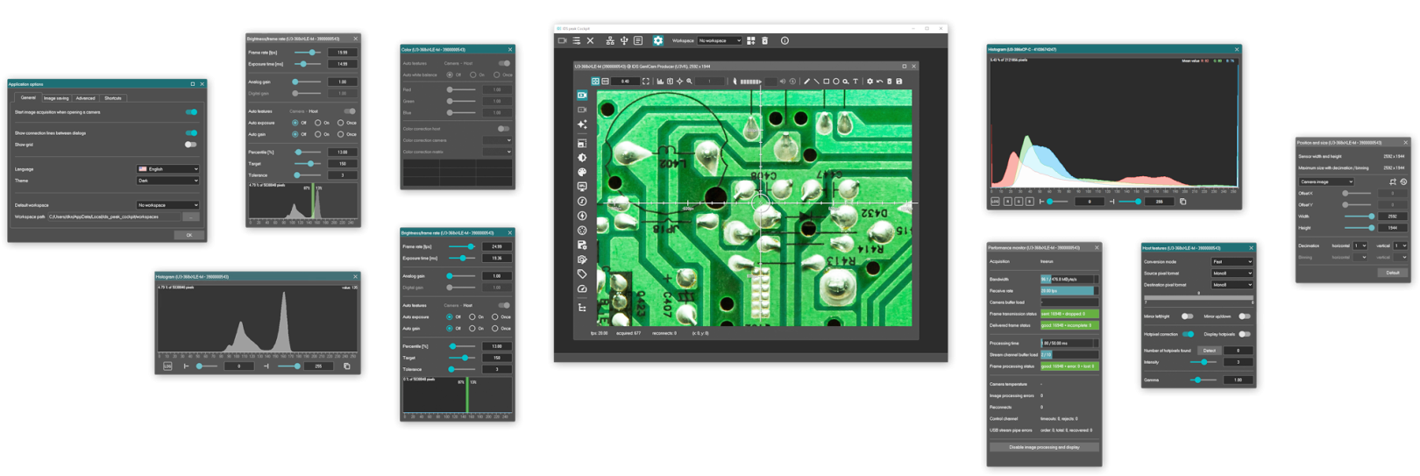Click the Gamma slider in Host features
The height and width of the screenshot is (476, 1420).
tap(1203, 380)
